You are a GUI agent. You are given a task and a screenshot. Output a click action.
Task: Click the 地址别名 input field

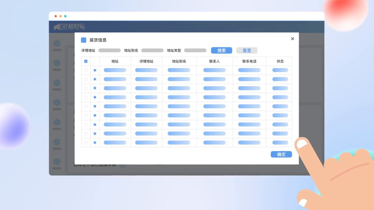(152, 50)
